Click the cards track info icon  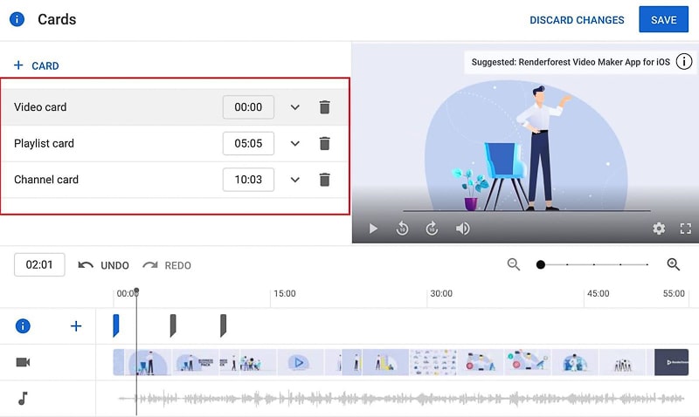pyautogui.click(x=23, y=325)
